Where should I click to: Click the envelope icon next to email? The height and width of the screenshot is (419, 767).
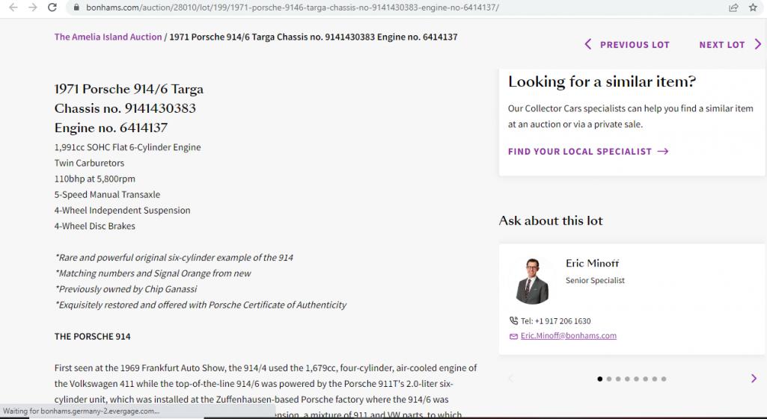click(x=513, y=336)
